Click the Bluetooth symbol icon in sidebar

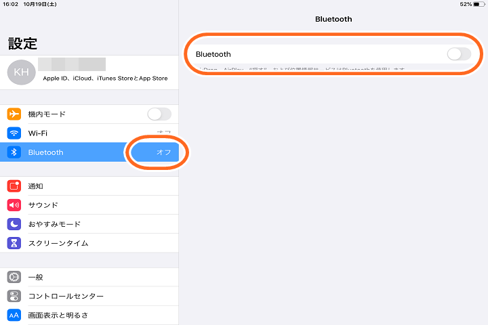(14, 152)
